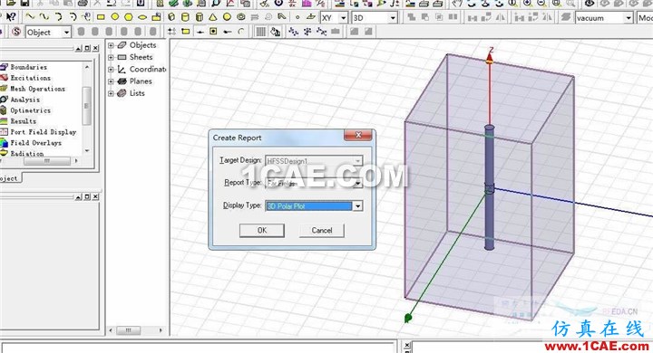Screen dimensions: 653x353
Task: Click Cancel in Create Report dialog
Action: click(322, 230)
